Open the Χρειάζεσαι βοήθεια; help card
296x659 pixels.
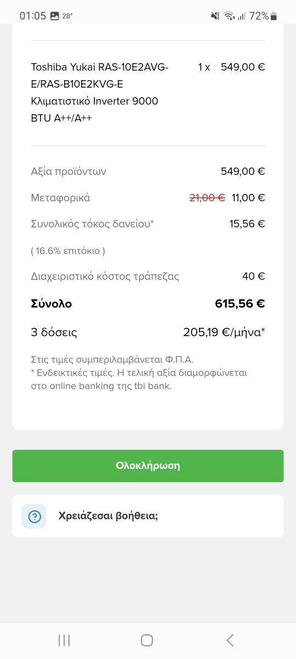pos(148,516)
